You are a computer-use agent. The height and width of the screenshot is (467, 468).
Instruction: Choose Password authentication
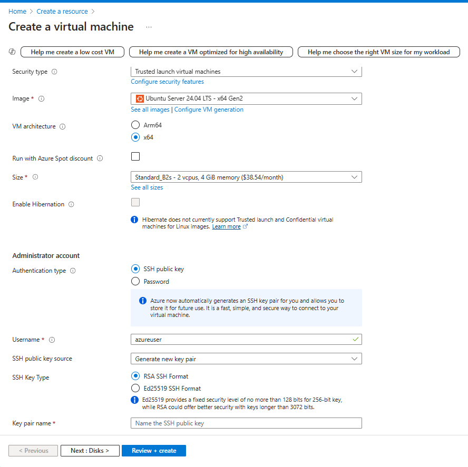135,281
